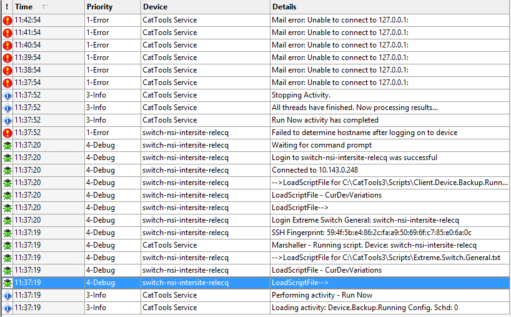Sort the log by the Priority column header

click(x=113, y=7)
